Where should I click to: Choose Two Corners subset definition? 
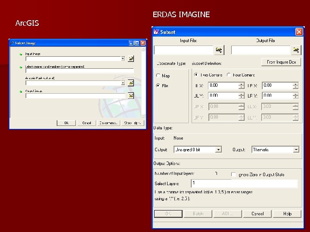coord(196,75)
